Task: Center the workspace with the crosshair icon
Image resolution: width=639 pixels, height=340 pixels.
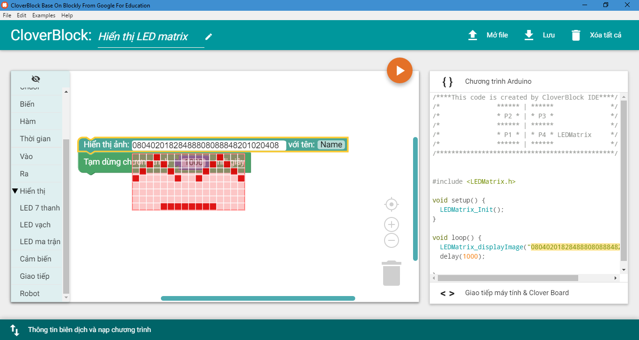Action: [391, 204]
